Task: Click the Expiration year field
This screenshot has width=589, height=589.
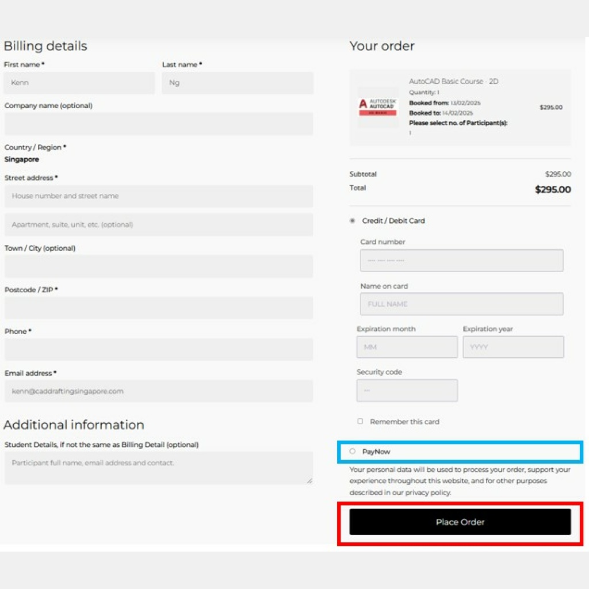Action: [513, 347]
